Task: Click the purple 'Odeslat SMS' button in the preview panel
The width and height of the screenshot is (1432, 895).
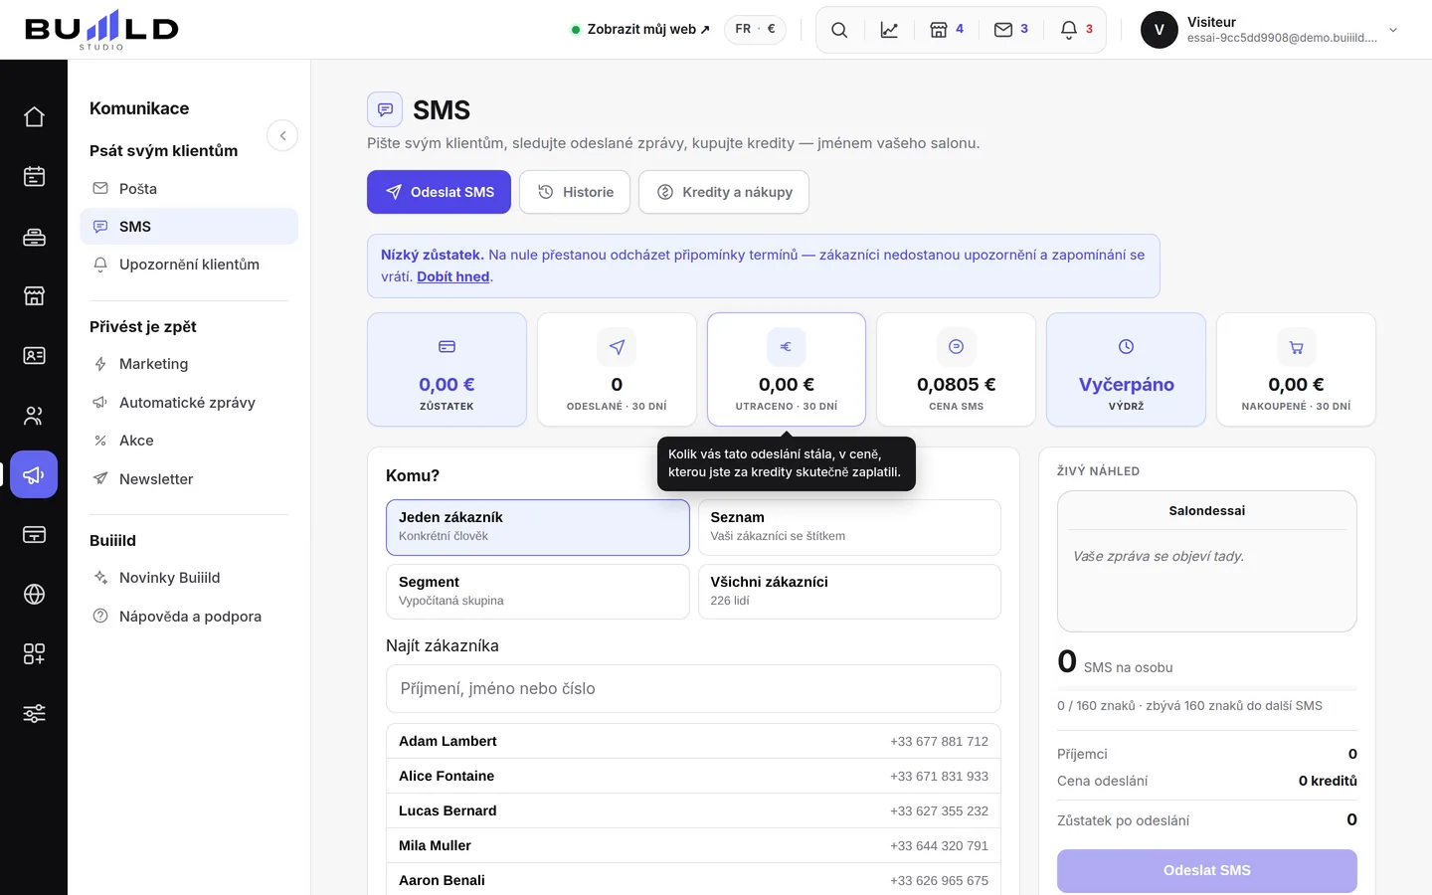Action: click(1207, 870)
